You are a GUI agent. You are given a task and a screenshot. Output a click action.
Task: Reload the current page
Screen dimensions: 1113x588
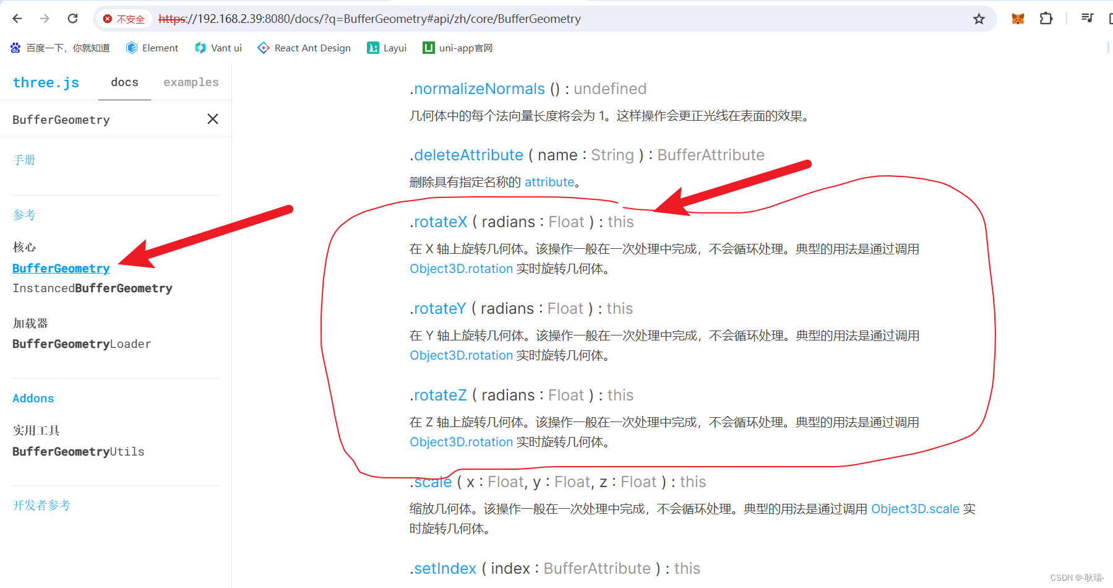point(72,19)
